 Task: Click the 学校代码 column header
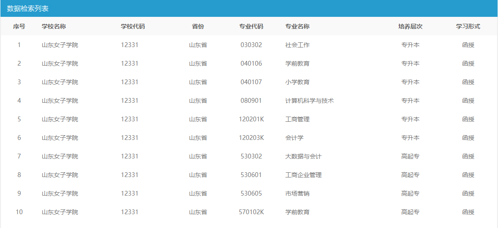click(133, 26)
